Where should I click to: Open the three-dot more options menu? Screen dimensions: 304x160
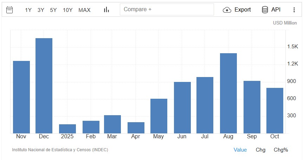294,10
